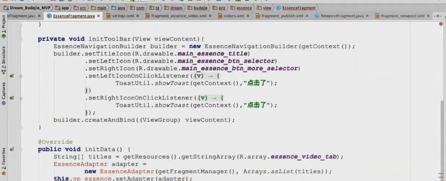Close the EssenceFragment.java tab
The height and width of the screenshot is (181, 446).
[99, 16]
